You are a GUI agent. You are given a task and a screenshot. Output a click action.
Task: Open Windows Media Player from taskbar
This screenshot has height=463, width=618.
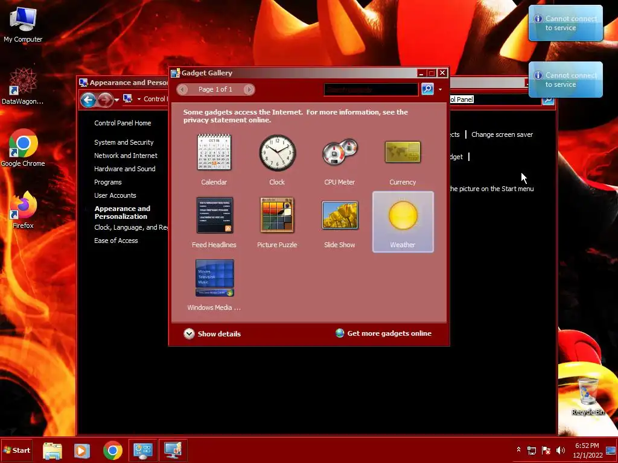82,450
